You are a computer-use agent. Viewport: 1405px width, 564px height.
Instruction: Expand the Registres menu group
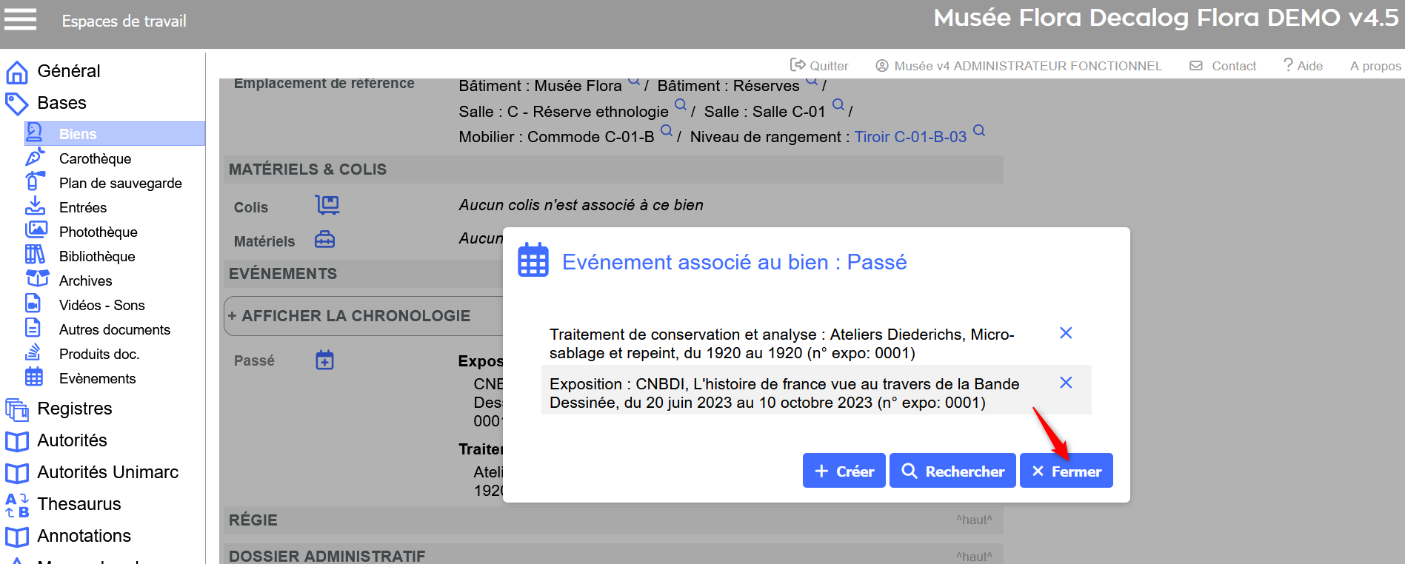pos(74,409)
